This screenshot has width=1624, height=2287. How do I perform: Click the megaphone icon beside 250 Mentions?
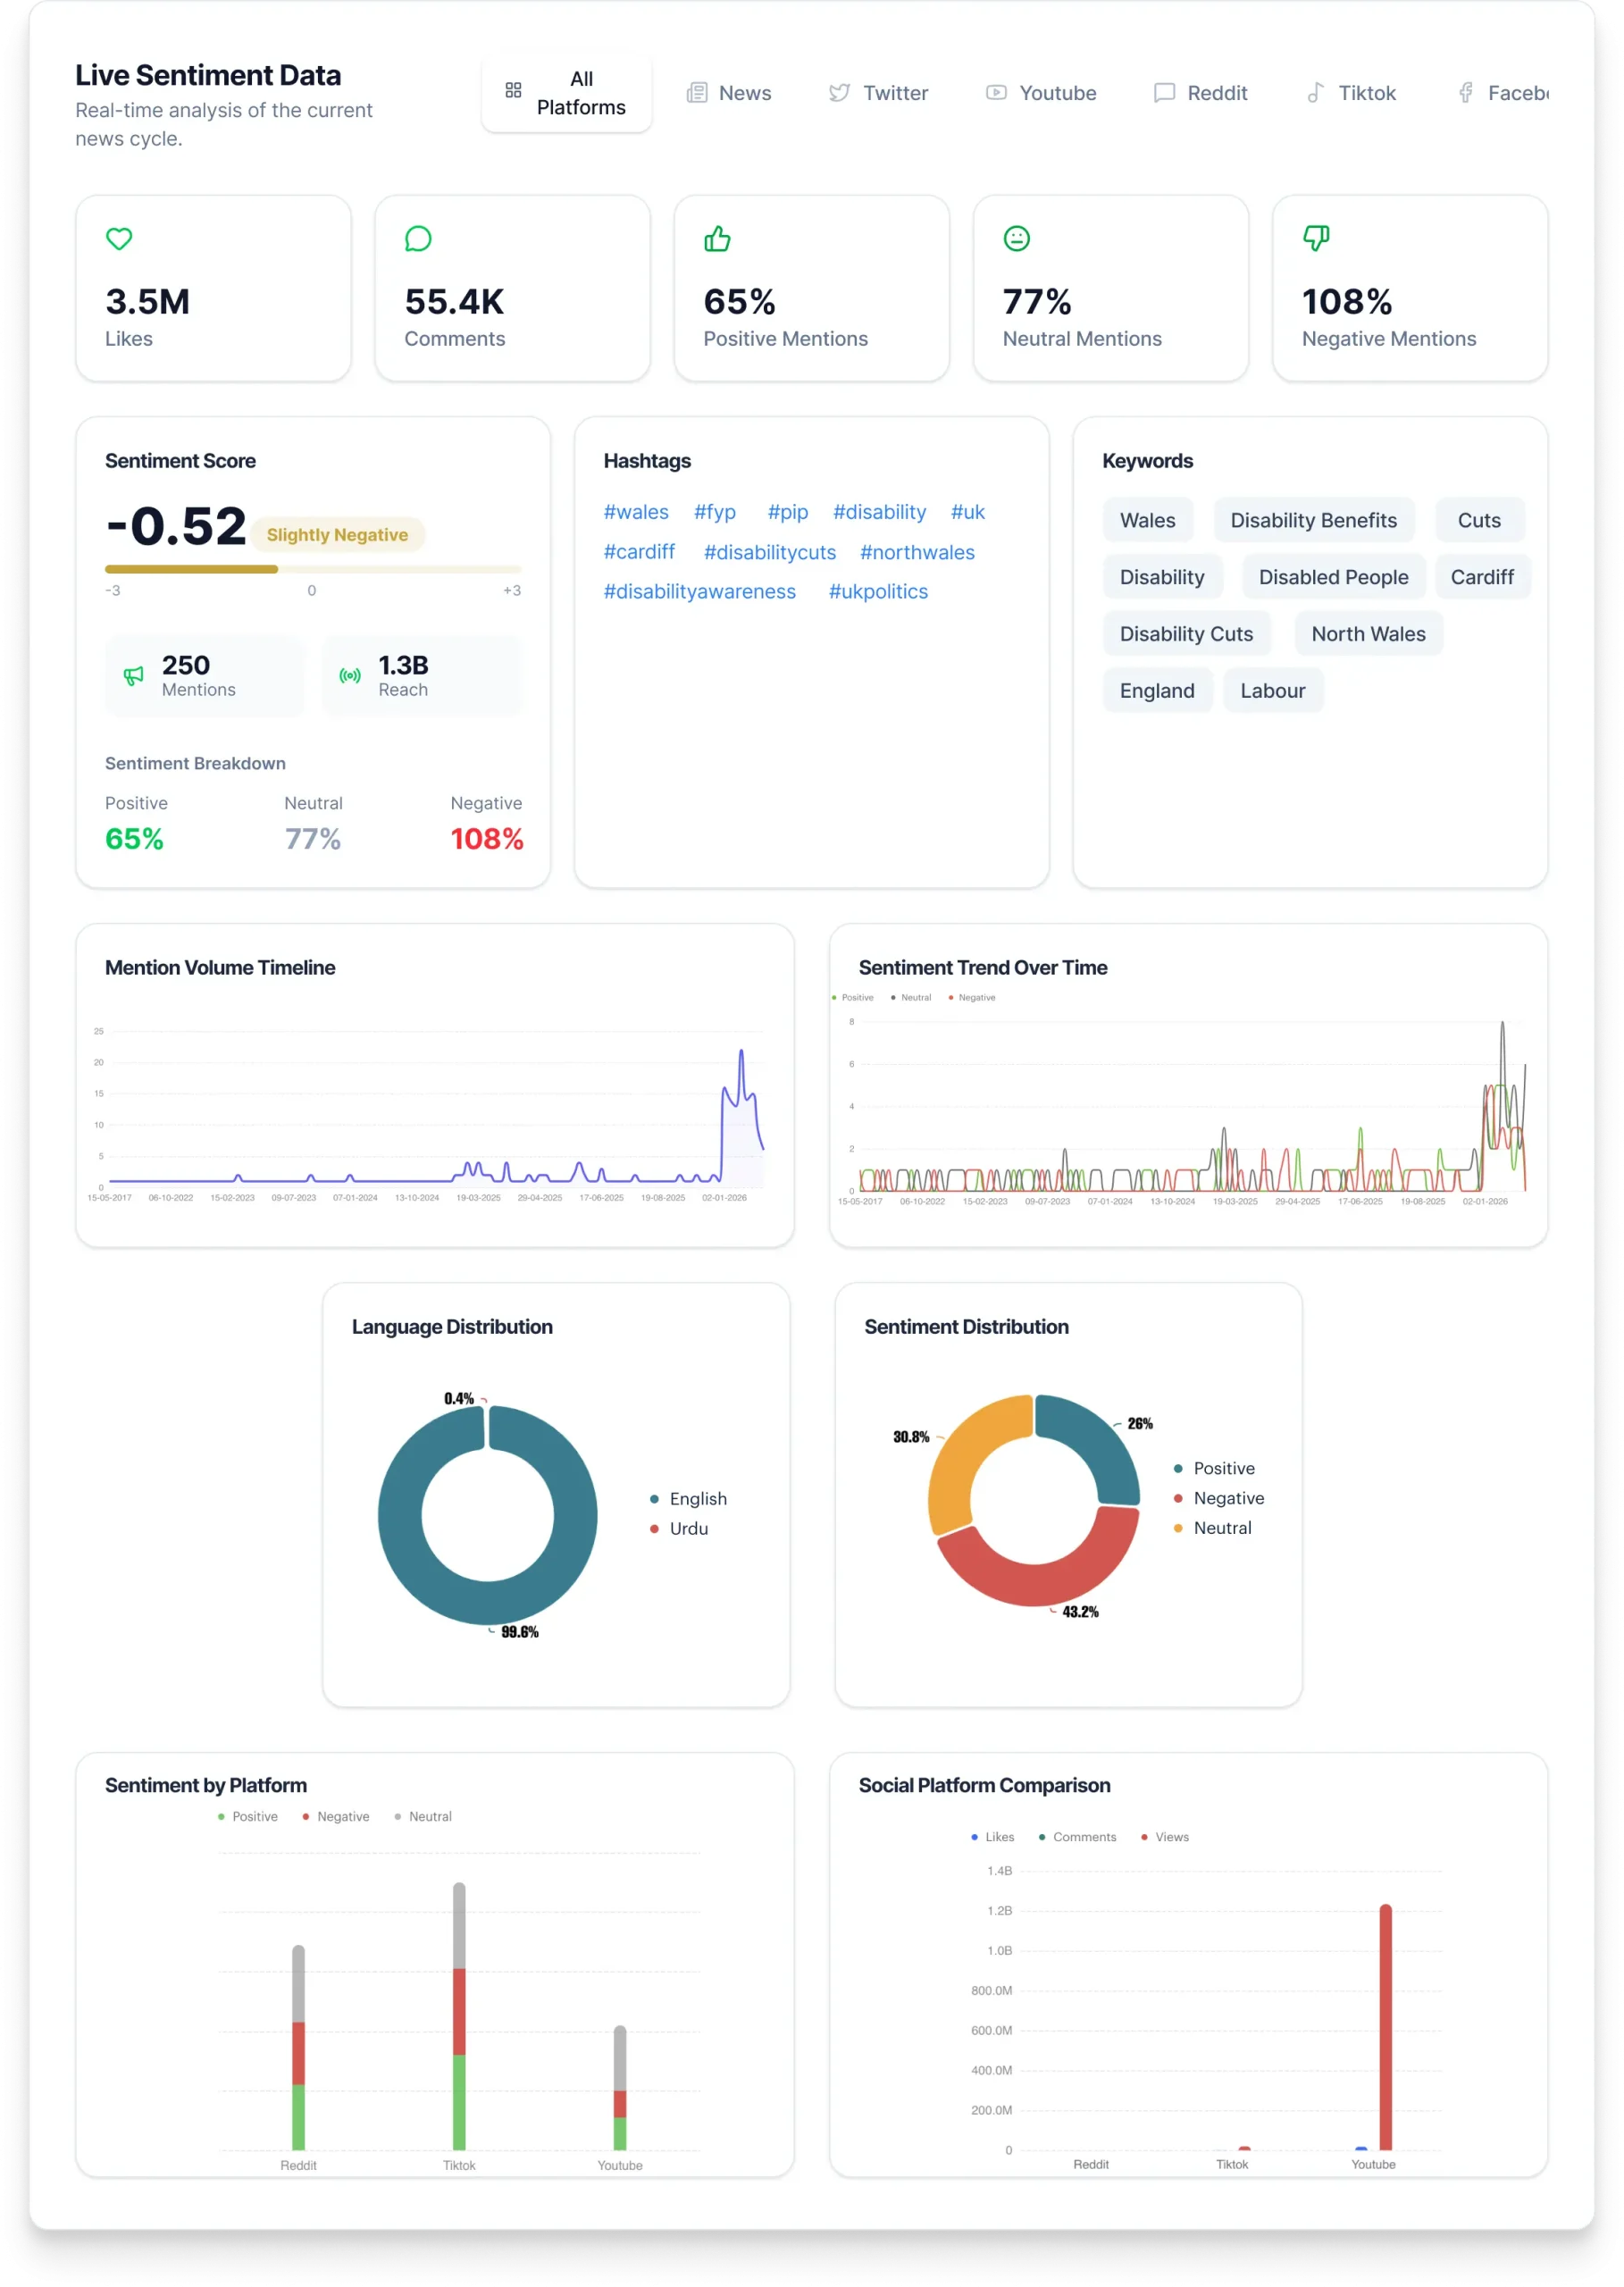point(133,676)
